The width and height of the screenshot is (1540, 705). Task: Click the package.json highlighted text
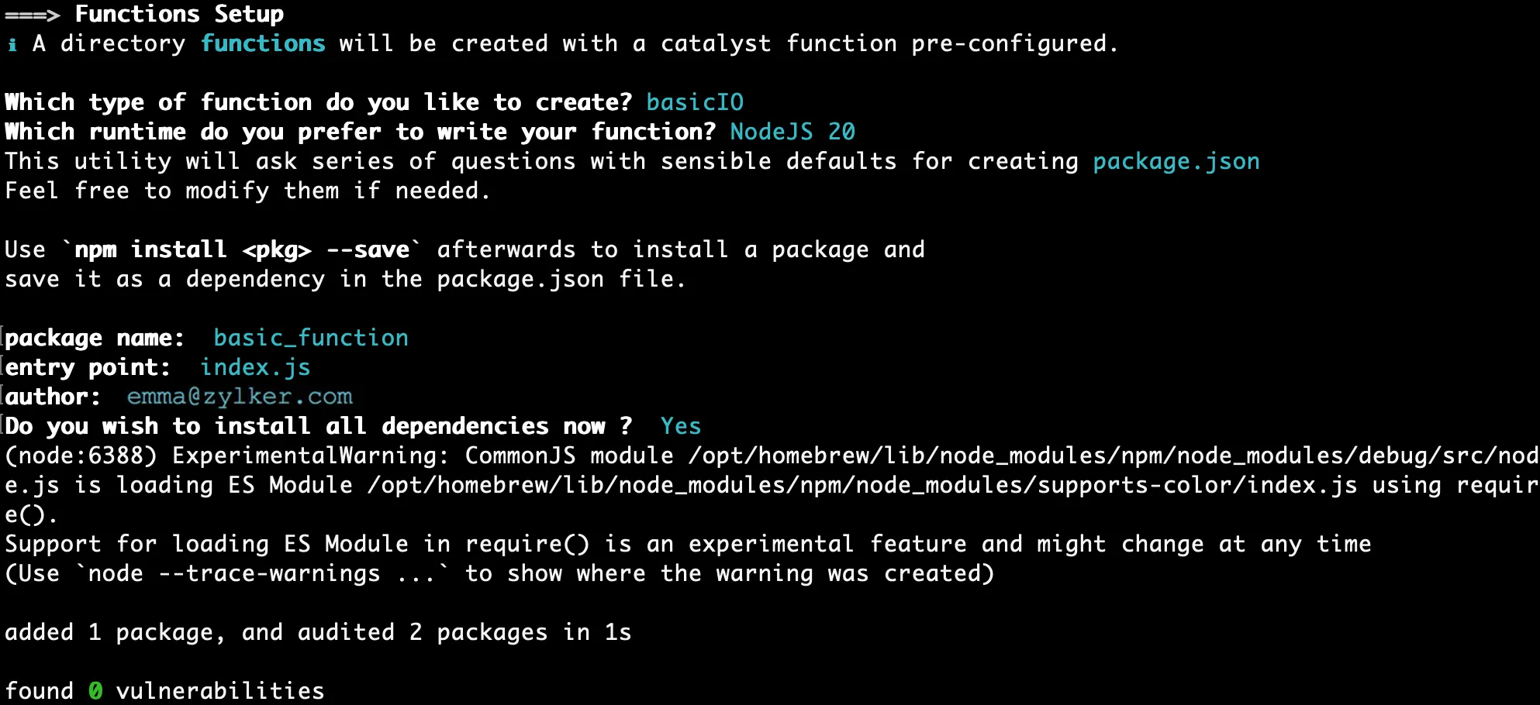(x=1176, y=162)
